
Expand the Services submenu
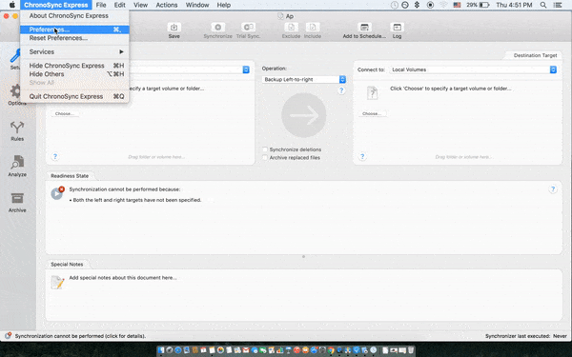pos(74,51)
